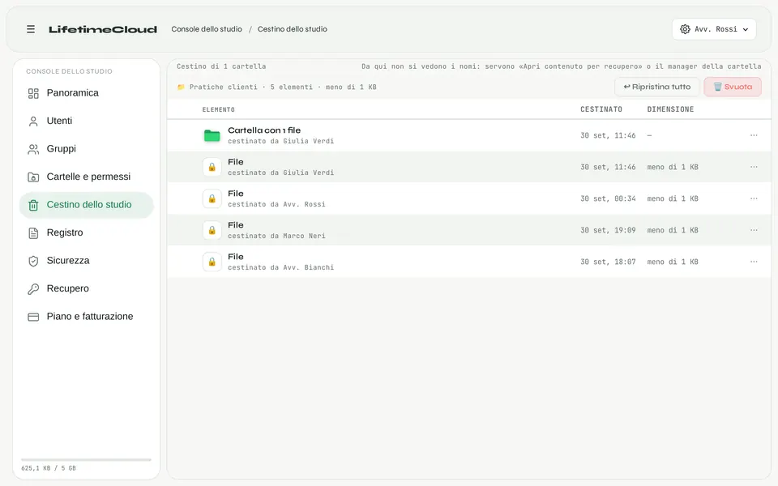Viewport: 778px width, 486px height.
Task: Click the green folder icon of Cartella con 1 file
Action: (212, 135)
